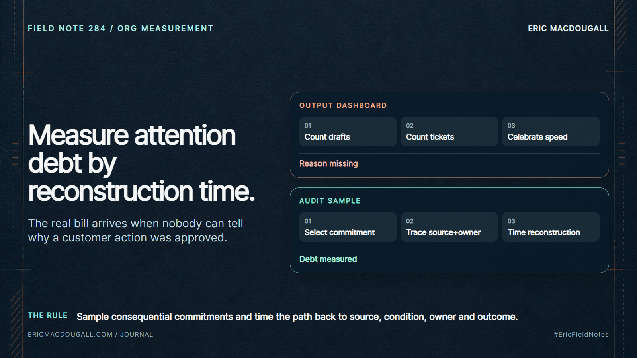
Task: Click the 'Trace source+owner' card
Action: coord(449,227)
